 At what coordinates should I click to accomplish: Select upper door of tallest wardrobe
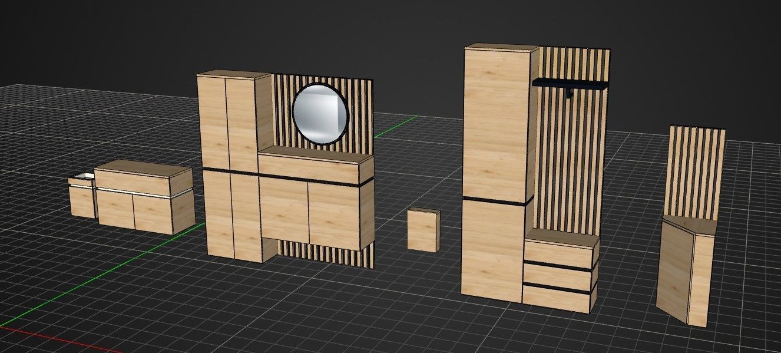496,124
